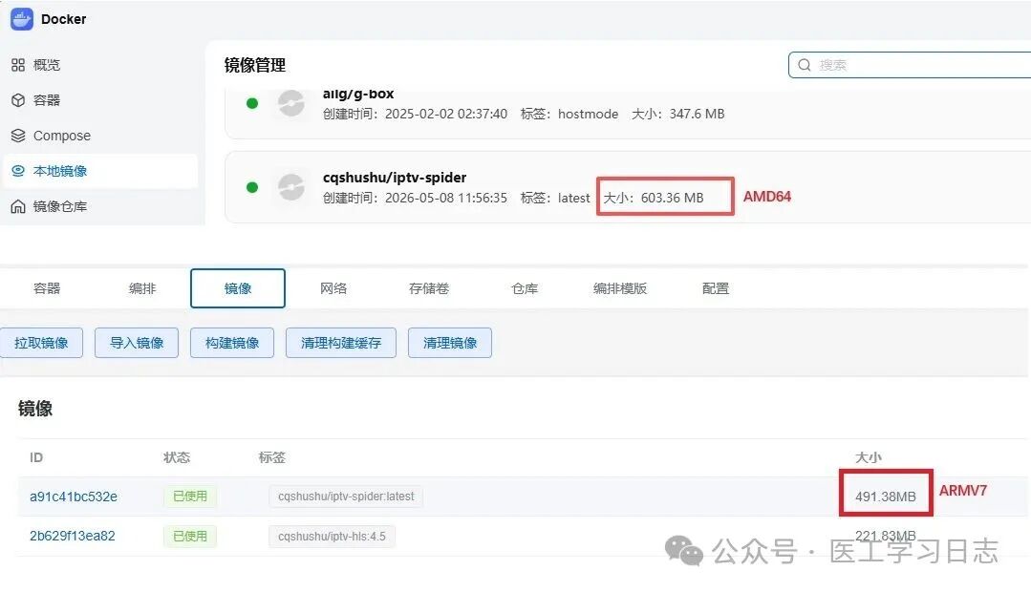The height and width of the screenshot is (592, 1031).
Task: Click the 拉取镜像 button
Action: (x=41, y=343)
